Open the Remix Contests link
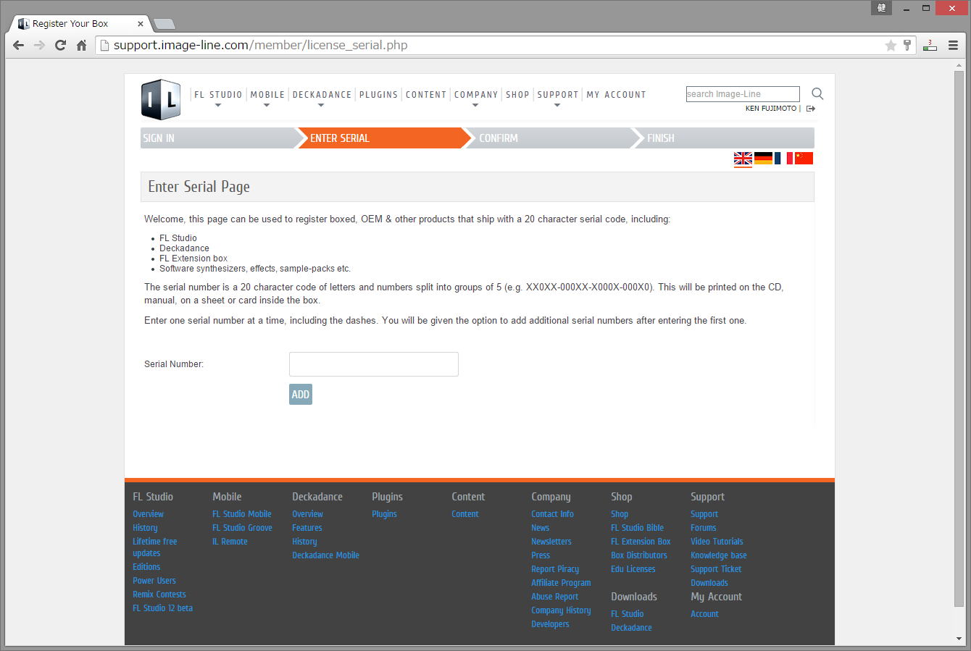Image resolution: width=971 pixels, height=651 pixels. pyautogui.click(x=159, y=595)
